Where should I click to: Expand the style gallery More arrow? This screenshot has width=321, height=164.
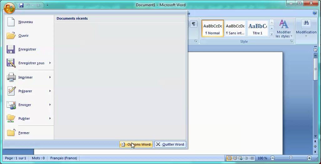[x=272, y=34]
